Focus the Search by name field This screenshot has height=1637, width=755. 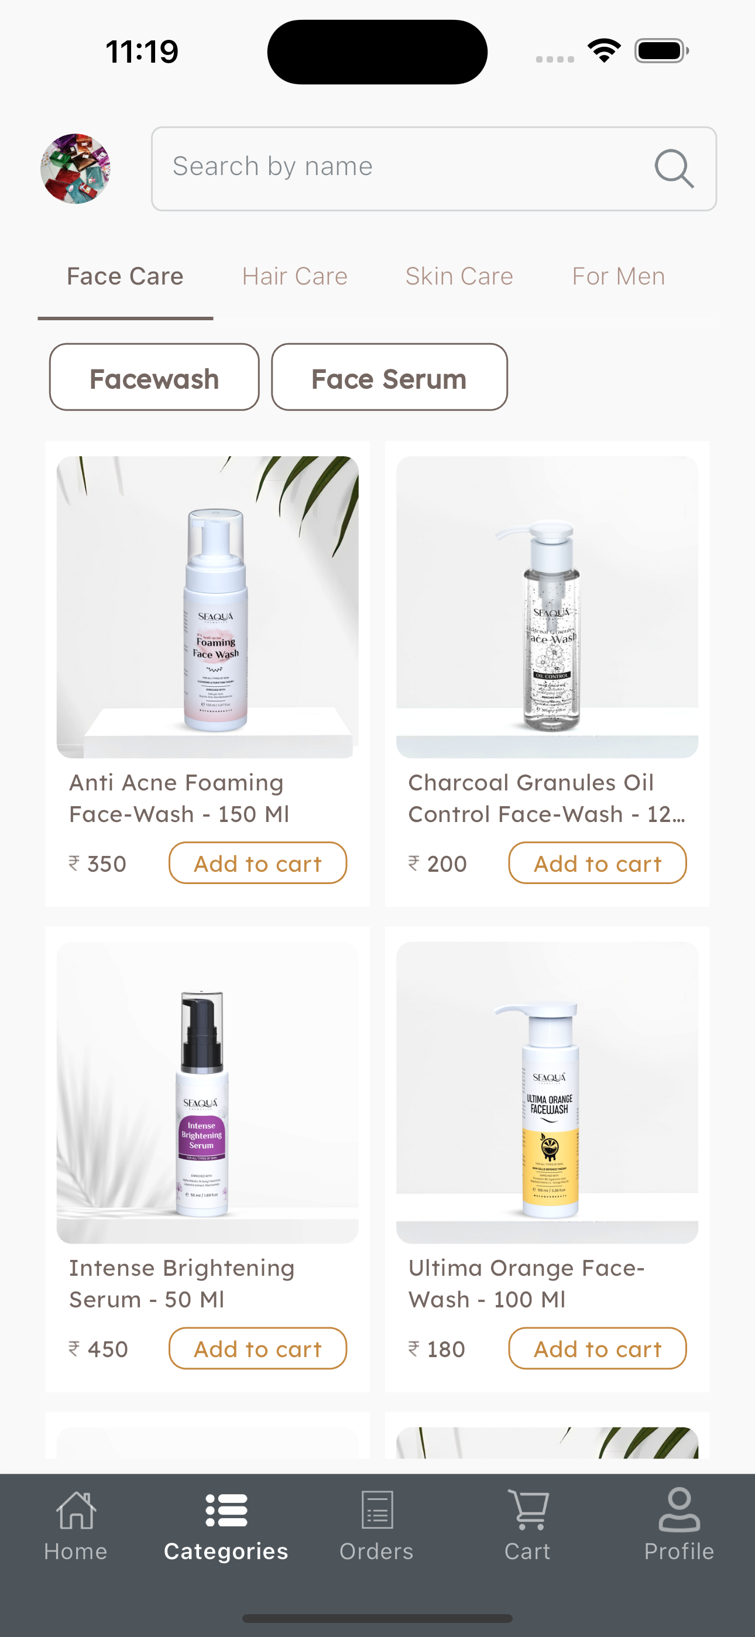(434, 169)
